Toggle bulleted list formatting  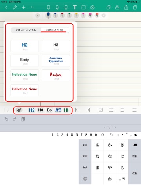(111, 110)
